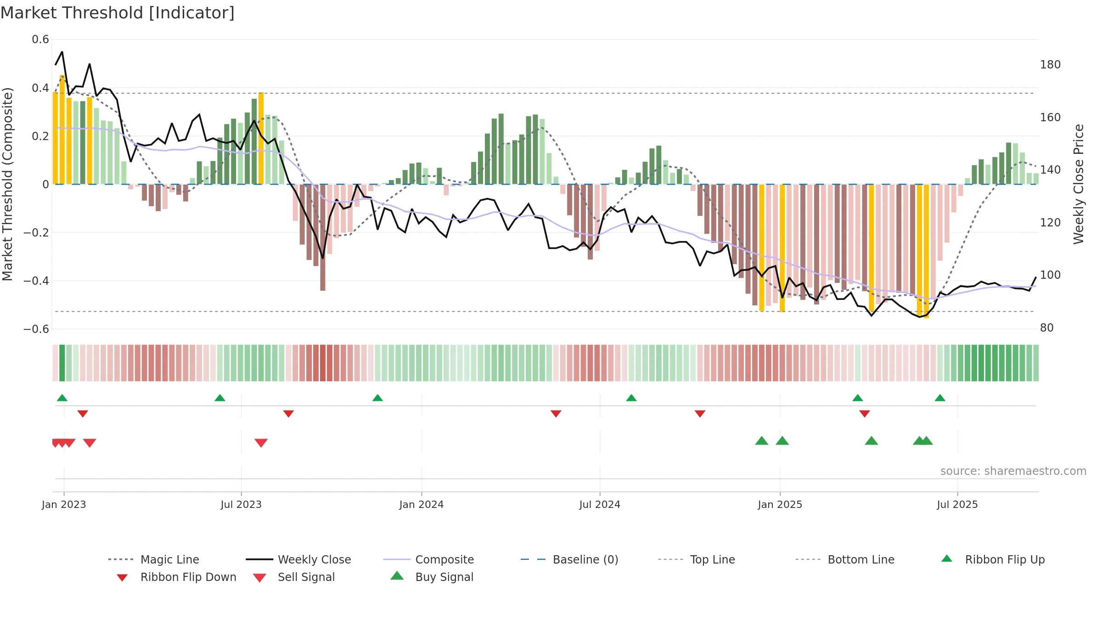The width and height of the screenshot is (1102, 620).
Task: Click the ribbon flip up marker before Jul 2025
Action: [940, 398]
